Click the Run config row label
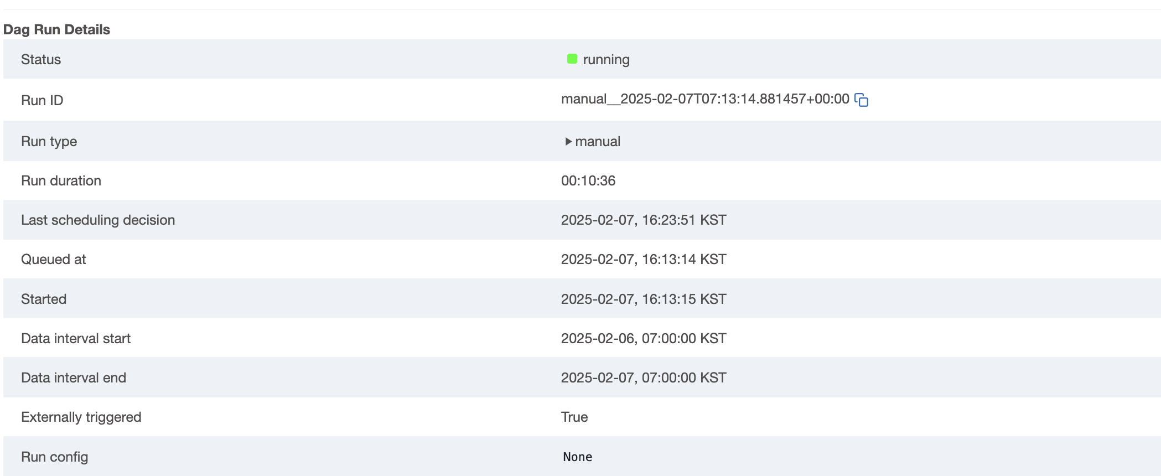1161x476 pixels. point(54,457)
